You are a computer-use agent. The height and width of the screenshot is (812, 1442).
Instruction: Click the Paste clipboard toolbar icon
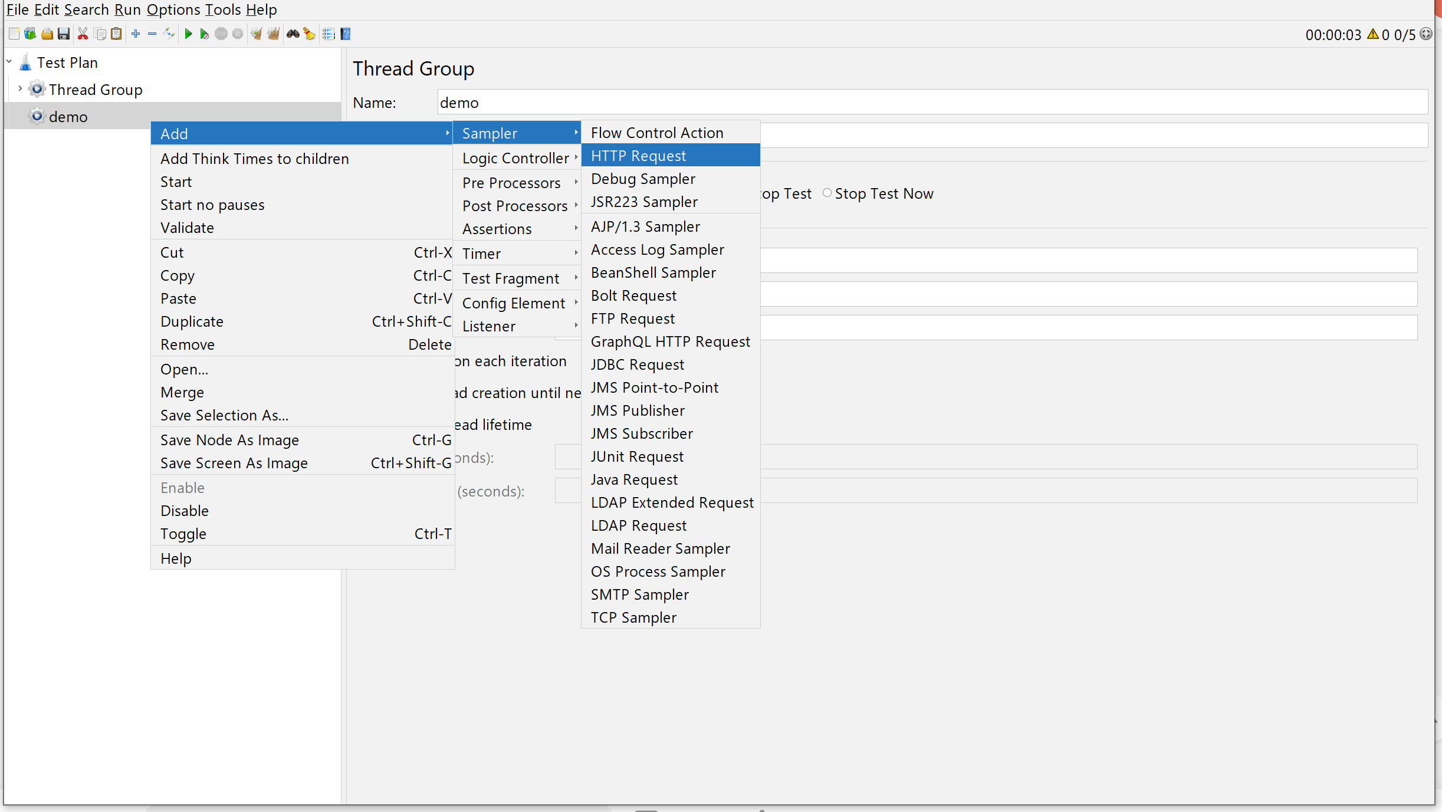pos(116,34)
